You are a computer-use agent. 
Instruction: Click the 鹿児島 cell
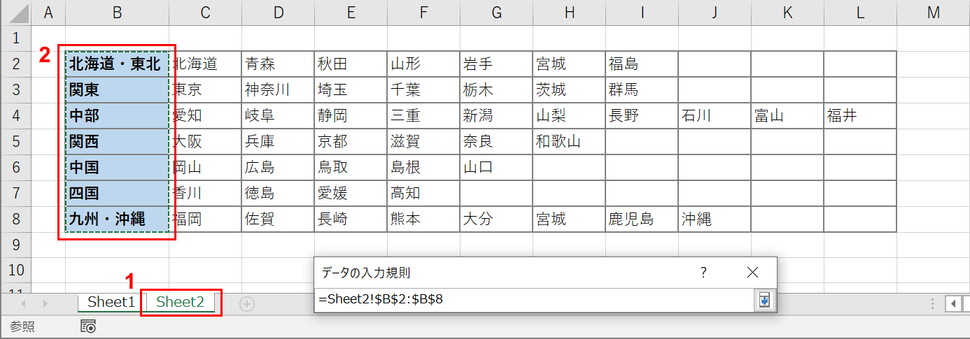(642, 219)
